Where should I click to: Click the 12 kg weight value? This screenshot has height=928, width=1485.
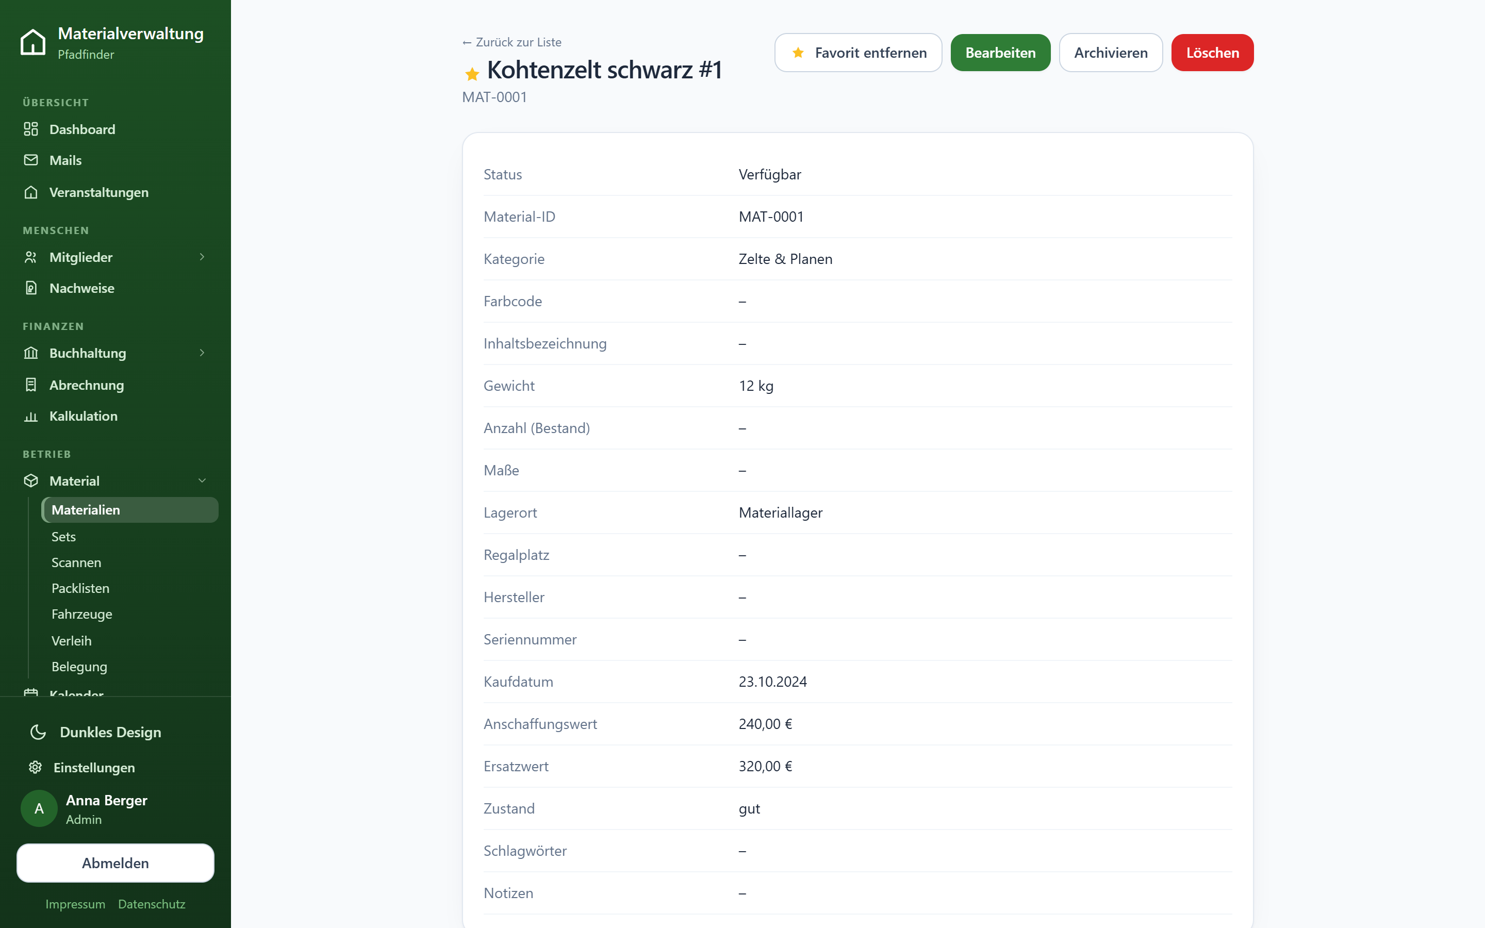(x=756, y=386)
